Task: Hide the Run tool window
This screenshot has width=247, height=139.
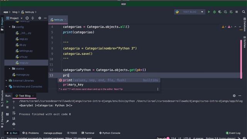Action: [x=240, y=96]
